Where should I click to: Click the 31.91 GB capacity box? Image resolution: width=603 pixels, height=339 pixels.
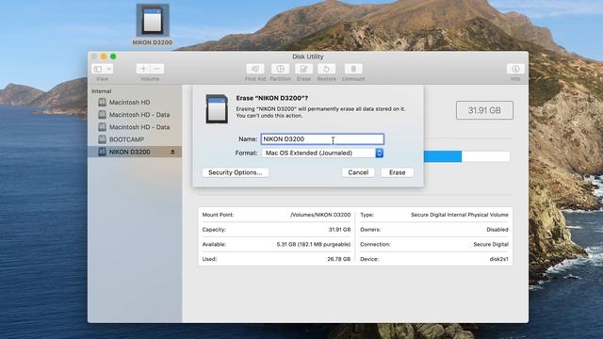pyautogui.click(x=484, y=110)
